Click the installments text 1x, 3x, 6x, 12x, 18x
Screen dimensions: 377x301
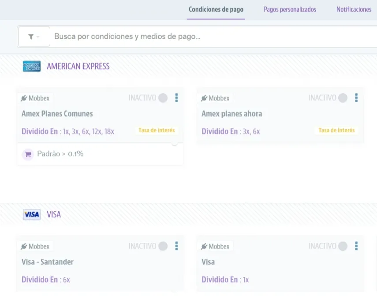point(89,132)
